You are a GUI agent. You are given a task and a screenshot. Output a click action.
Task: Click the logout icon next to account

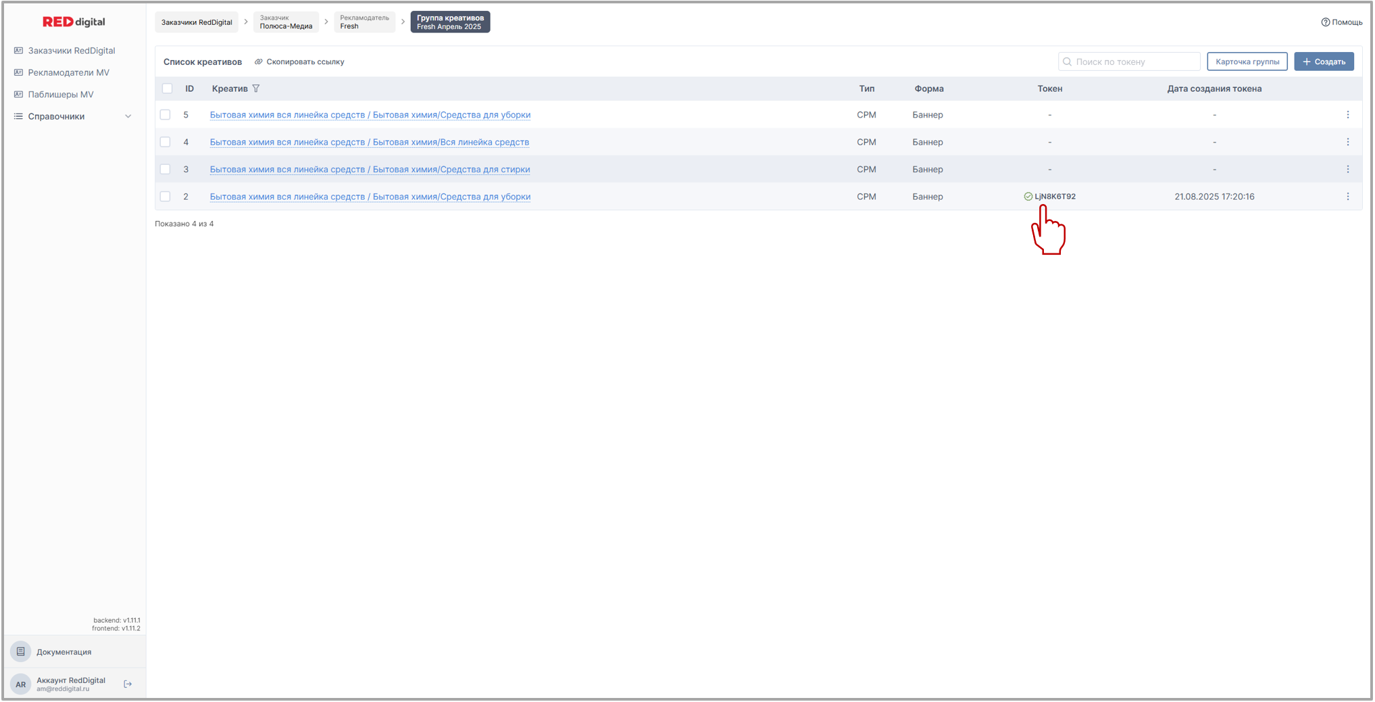tap(128, 684)
